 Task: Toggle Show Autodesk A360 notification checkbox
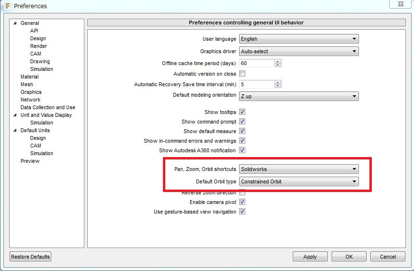click(x=242, y=150)
